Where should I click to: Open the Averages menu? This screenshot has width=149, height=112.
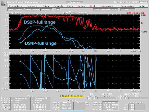(107, 6)
